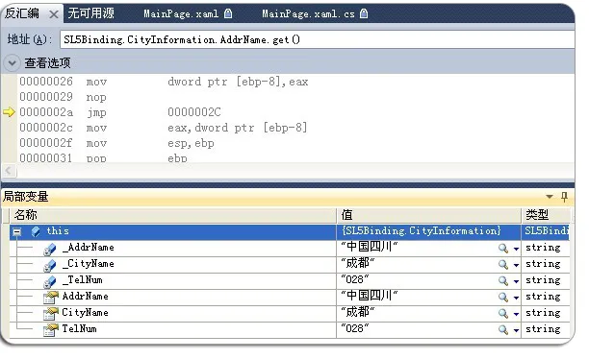589x359 pixels.
Task: Select the _AddrName private field icon
Action: point(50,249)
